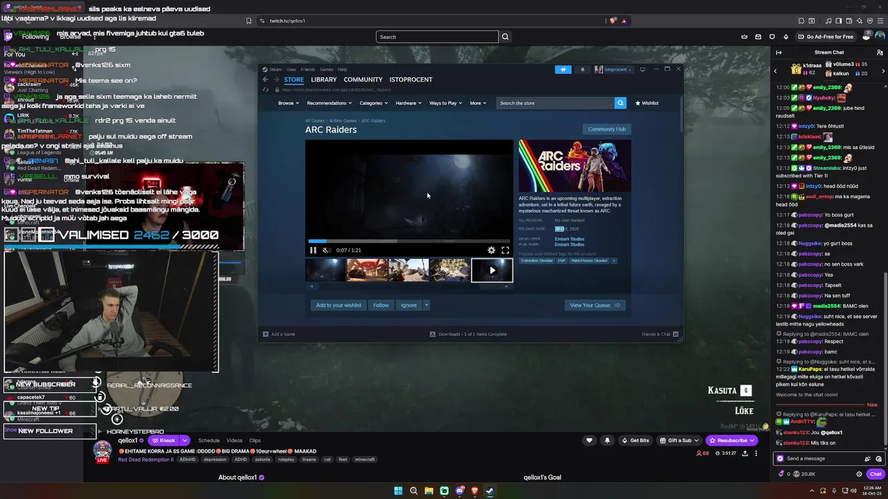Expand options arrow next to Knock button
The width and height of the screenshot is (888, 499).
(x=185, y=440)
